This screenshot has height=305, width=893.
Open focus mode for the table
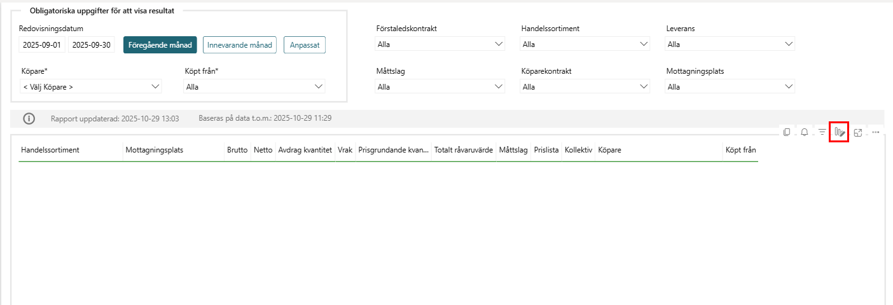(x=858, y=132)
